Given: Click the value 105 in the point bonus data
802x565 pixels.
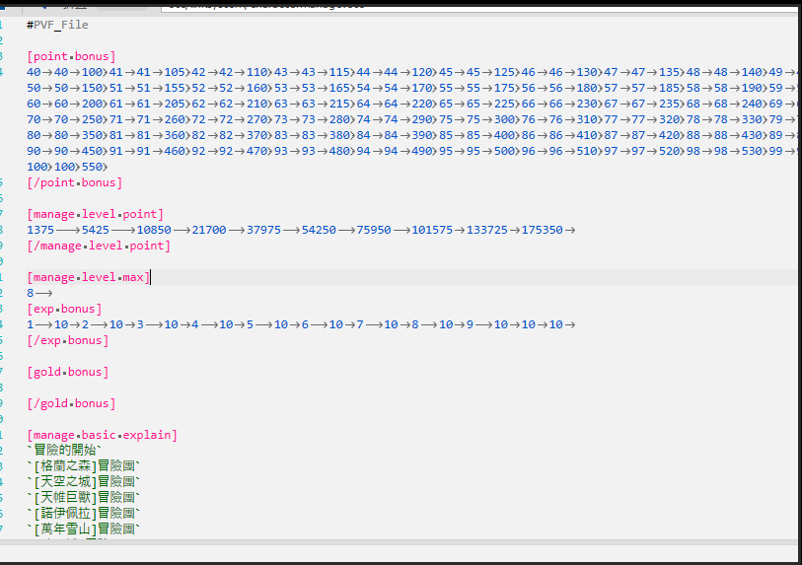Looking at the screenshot, I should click(175, 72).
